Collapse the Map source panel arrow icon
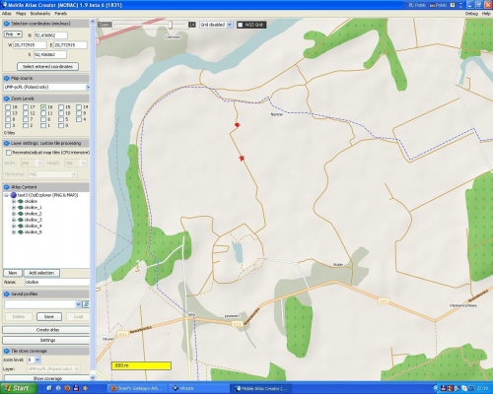This screenshot has height=394, width=493. click(x=6, y=78)
